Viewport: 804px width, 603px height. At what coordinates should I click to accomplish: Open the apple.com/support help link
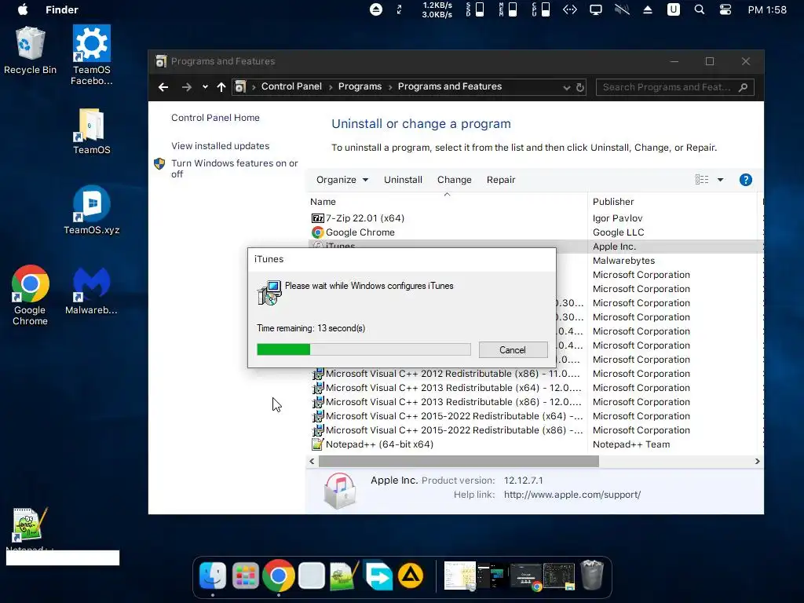pyautogui.click(x=572, y=495)
